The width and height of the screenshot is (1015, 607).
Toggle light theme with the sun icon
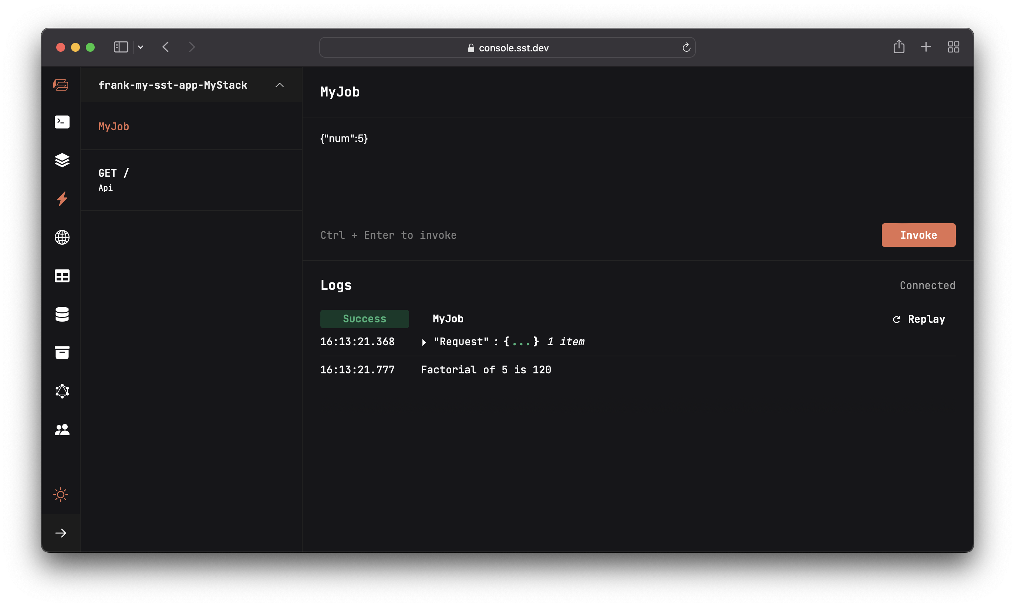pos(61,495)
